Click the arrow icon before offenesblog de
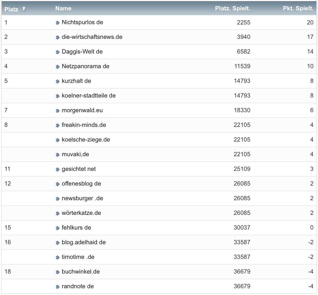The image size is (318, 295). [x=58, y=184]
